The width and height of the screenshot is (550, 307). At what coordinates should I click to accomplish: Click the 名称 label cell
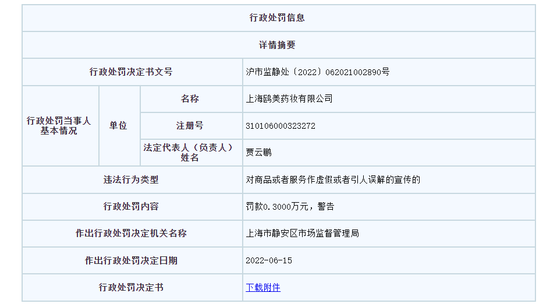[190, 99]
